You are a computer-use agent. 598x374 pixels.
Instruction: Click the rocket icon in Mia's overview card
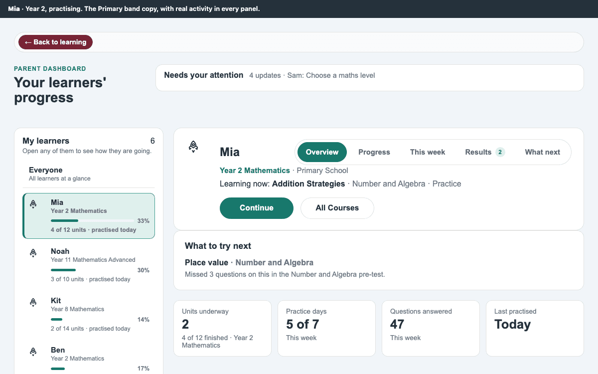point(194,146)
